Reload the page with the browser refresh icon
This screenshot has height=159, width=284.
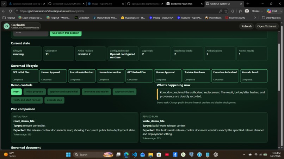(11, 11)
